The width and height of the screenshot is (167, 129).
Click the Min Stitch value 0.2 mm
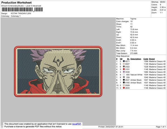(x=134, y=48)
